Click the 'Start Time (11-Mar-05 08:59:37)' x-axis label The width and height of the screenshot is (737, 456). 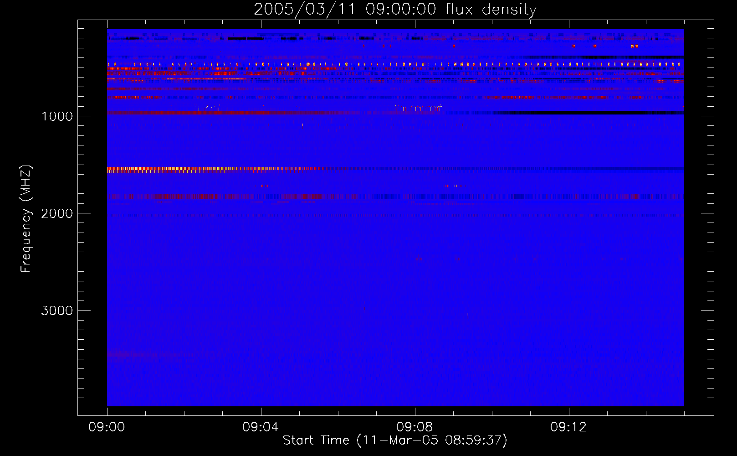pos(395,440)
